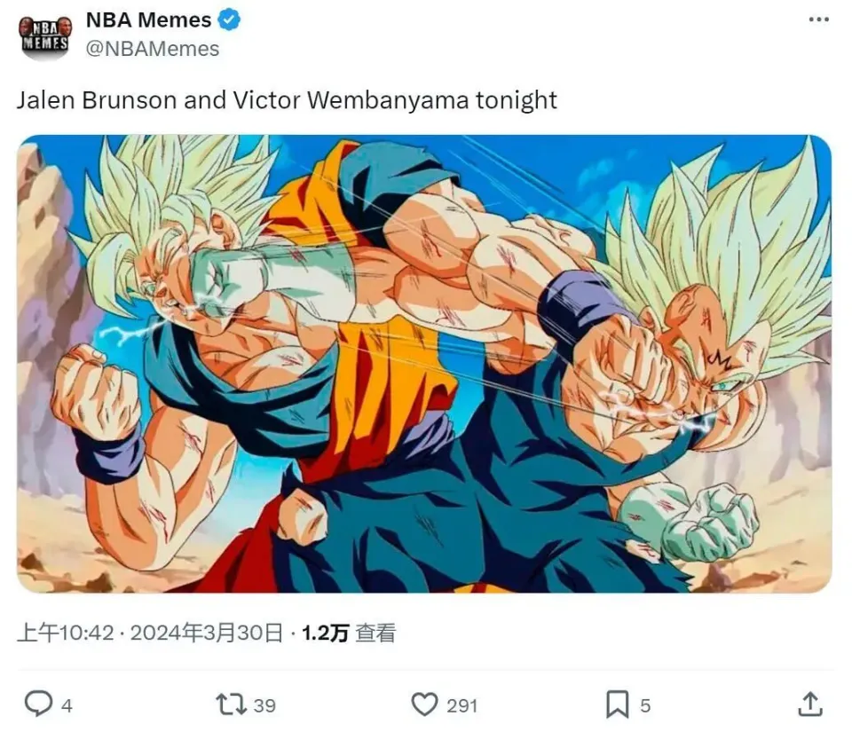Open the Dragon Ball fight image
The height and width of the screenshot is (732, 852).
coord(424,363)
